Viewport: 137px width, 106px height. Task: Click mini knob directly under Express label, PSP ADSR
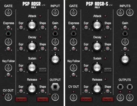pyautogui.click(x=8, y=28)
